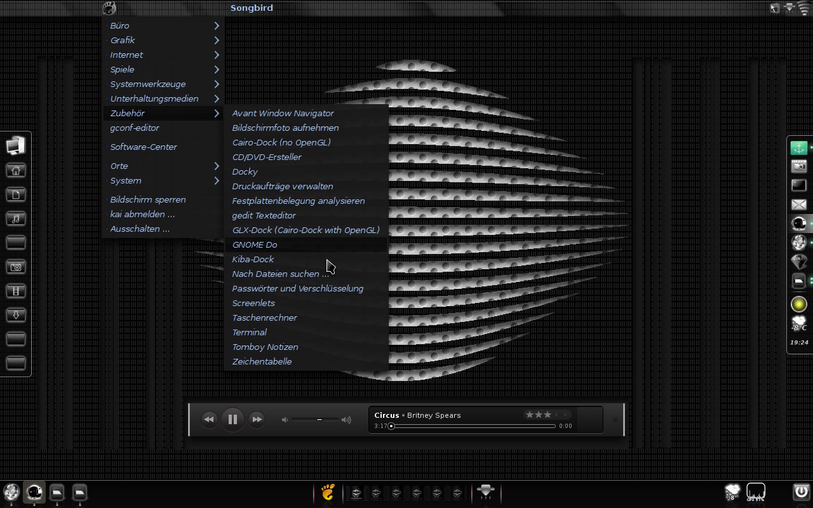
Task: Click the Songbird title in the top panel
Action: coord(252,8)
